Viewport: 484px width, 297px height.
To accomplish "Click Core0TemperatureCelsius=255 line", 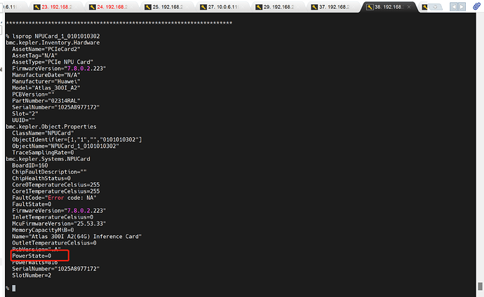I will pyautogui.click(x=56, y=185).
